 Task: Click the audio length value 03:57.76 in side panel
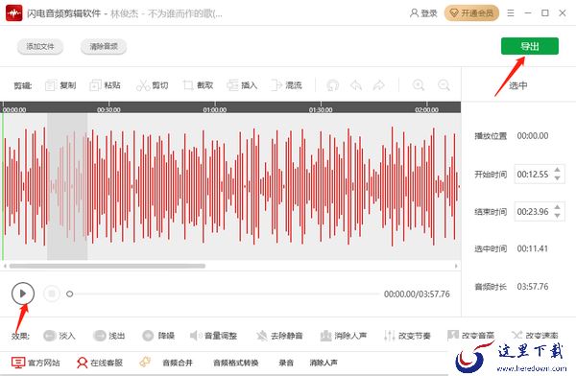(533, 287)
